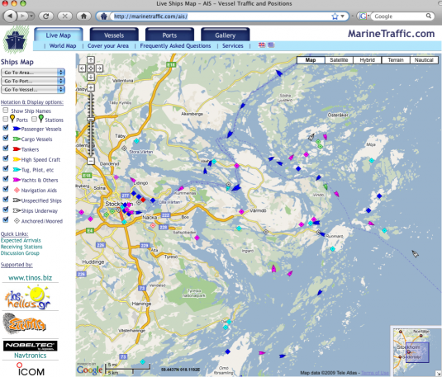
Task: Click the map pan up arrow
Action: (x=91, y=59)
